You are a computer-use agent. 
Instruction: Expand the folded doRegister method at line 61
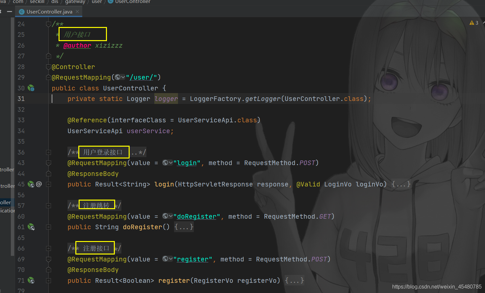click(x=48, y=227)
